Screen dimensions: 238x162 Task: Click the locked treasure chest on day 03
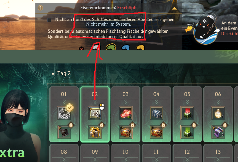click(x=126, y=132)
